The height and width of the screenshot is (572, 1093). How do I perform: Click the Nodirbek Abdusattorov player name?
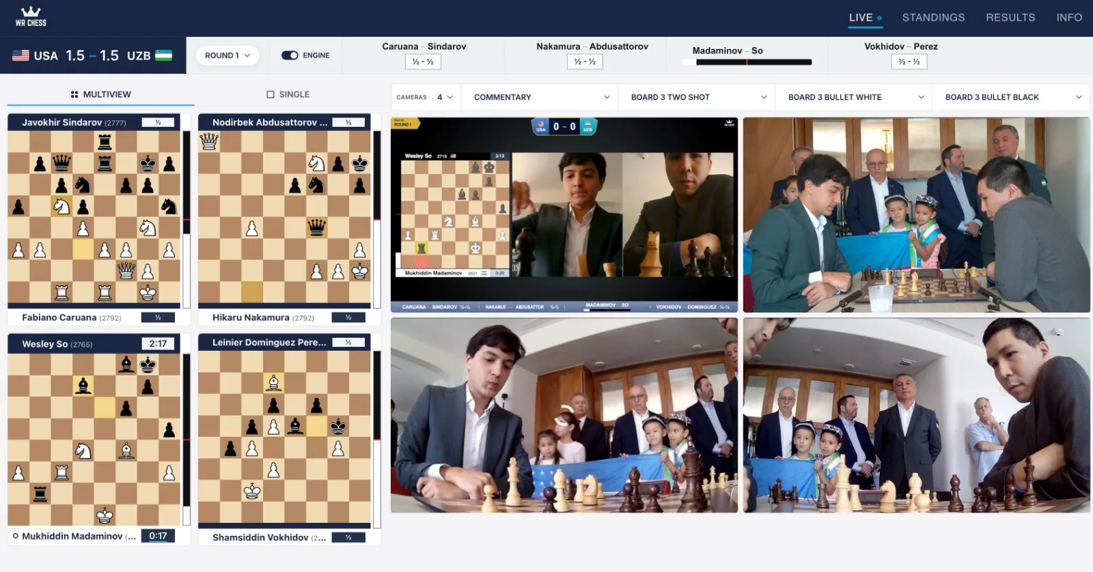pyautogui.click(x=270, y=122)
